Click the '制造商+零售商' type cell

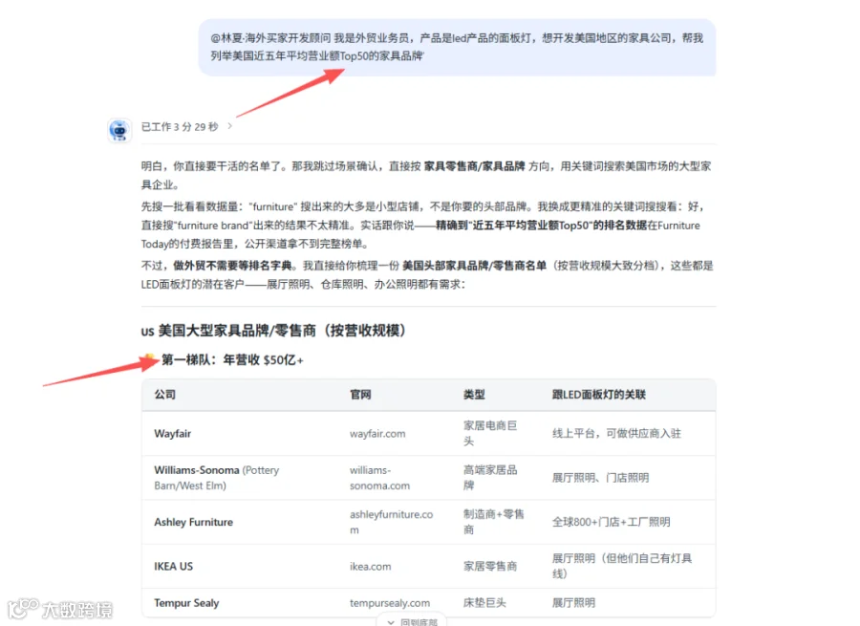point(494,522)
